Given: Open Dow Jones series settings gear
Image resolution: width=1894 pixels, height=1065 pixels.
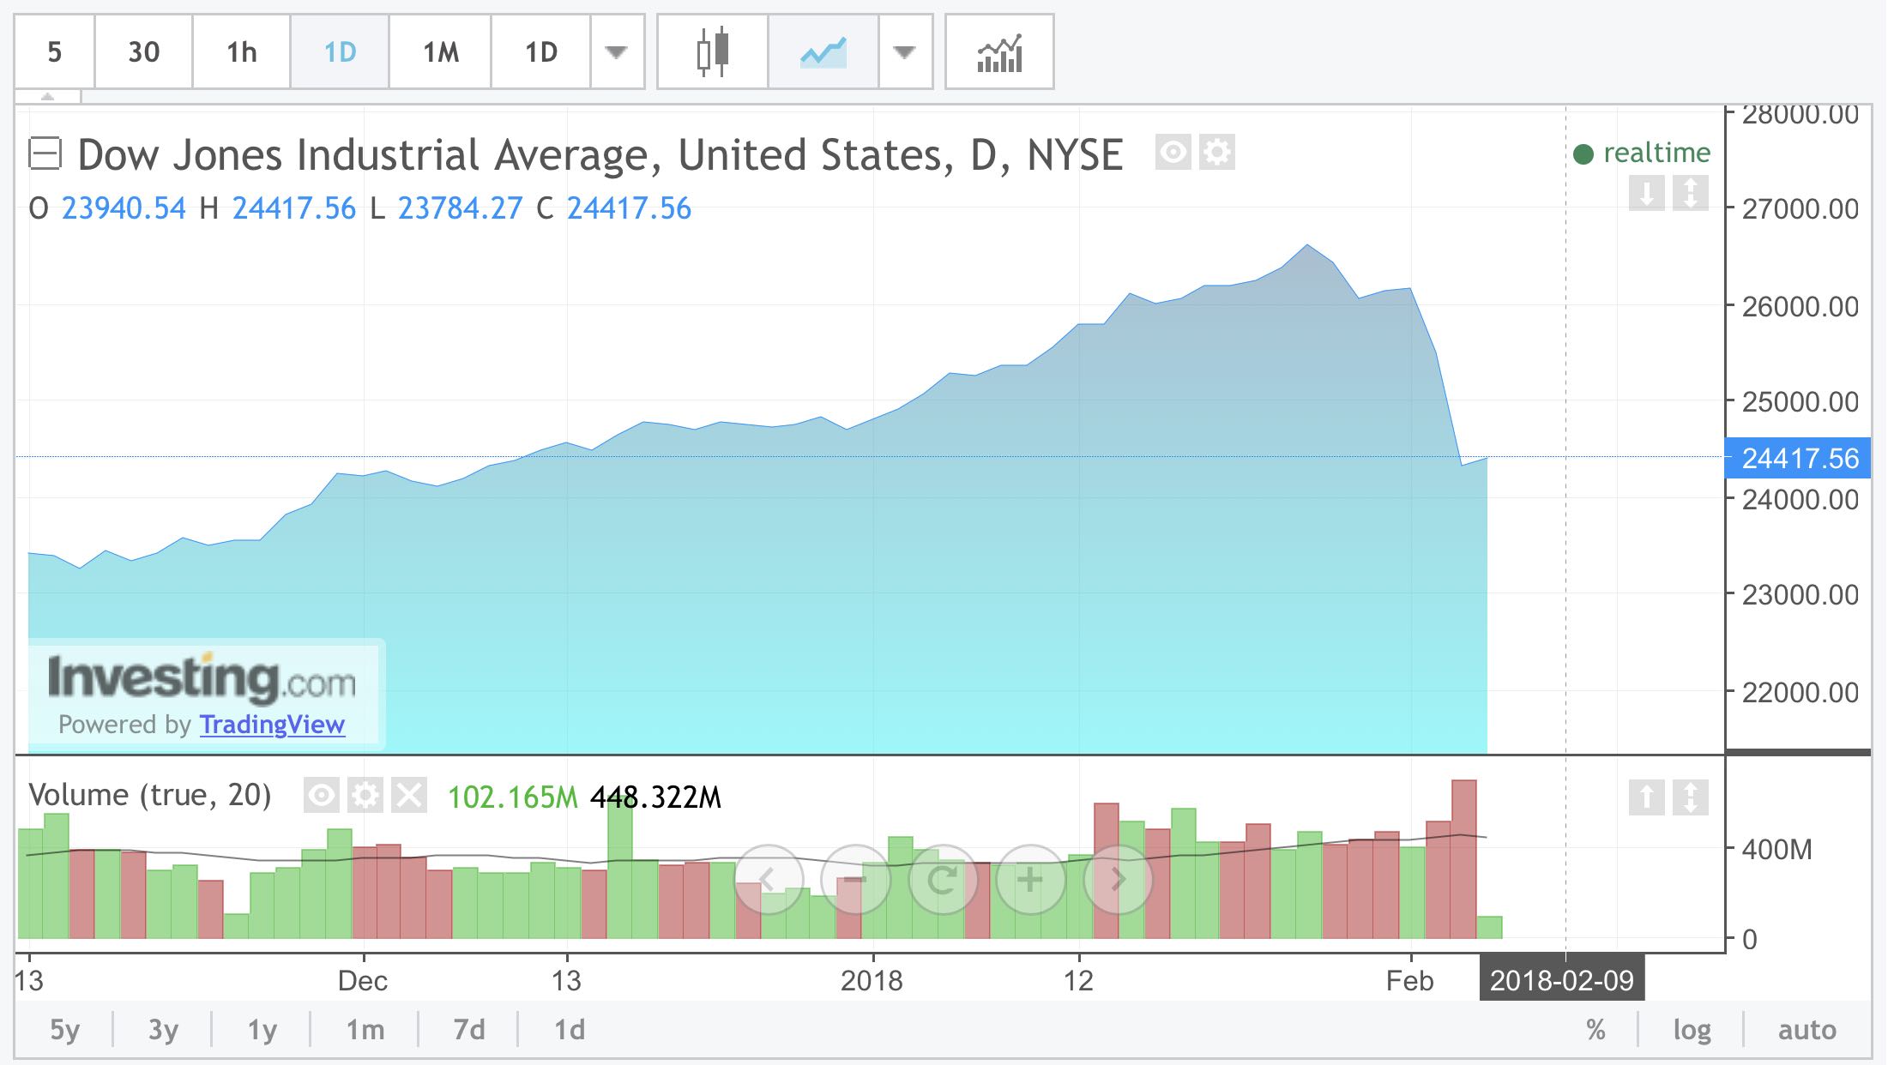Looking at the screenshot, I should click(1216, 153).
